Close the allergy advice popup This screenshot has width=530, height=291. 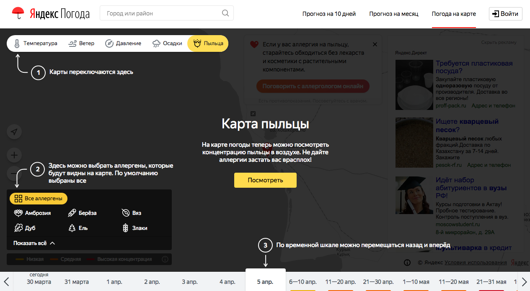(x=375, y=44)
